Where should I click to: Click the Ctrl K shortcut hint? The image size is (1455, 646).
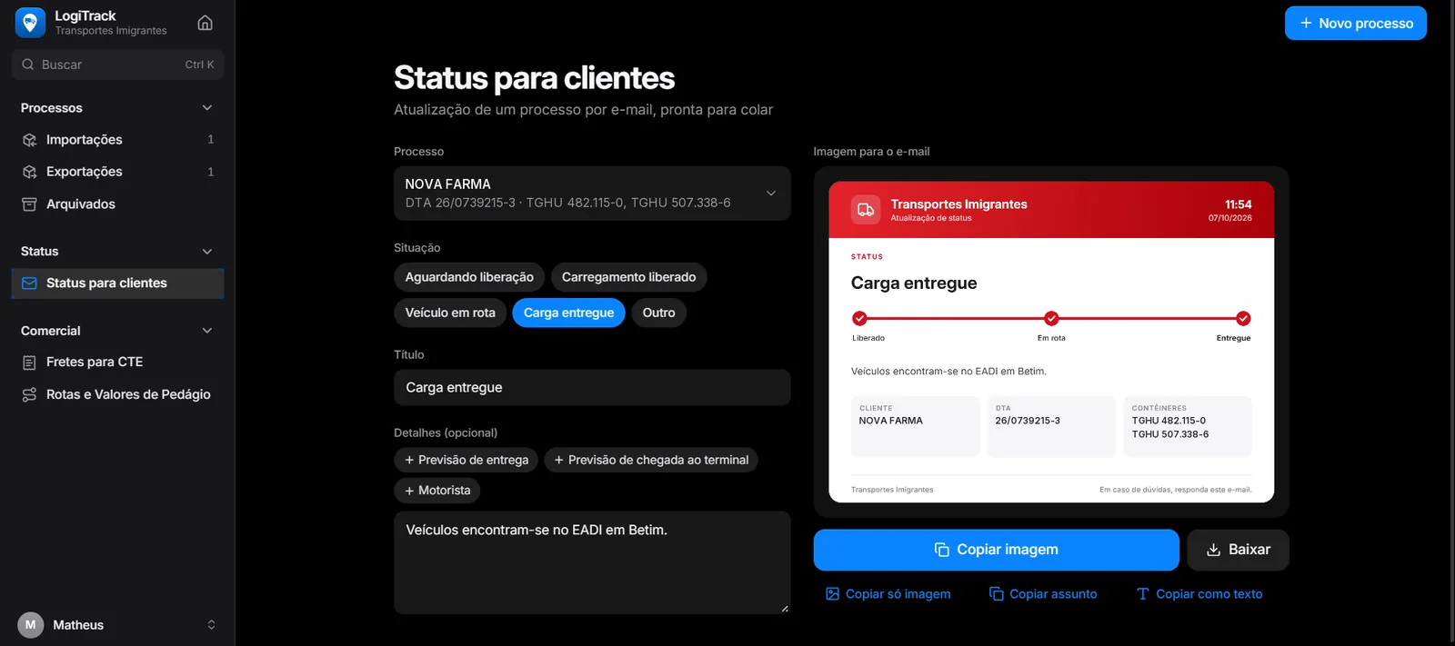(x=199, y=65)
